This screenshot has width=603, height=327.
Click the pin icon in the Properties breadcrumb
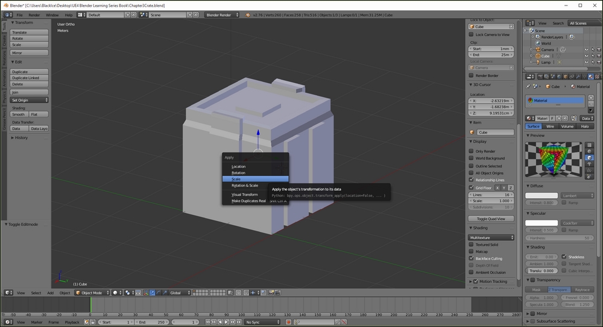tap(528, 87)
